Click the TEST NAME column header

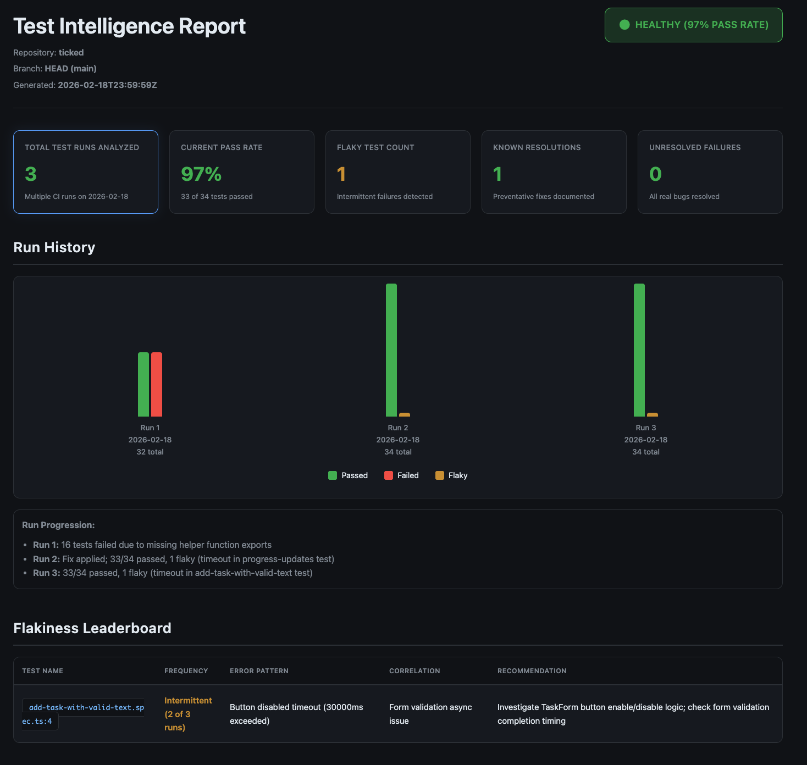(42, 671)
